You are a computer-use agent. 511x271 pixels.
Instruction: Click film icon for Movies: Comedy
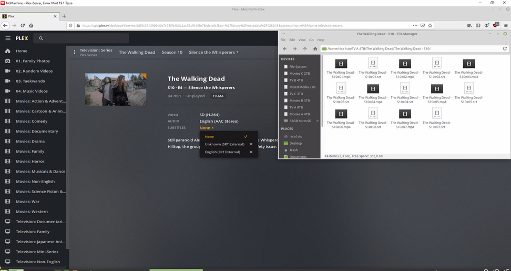[x=8, y=122]
